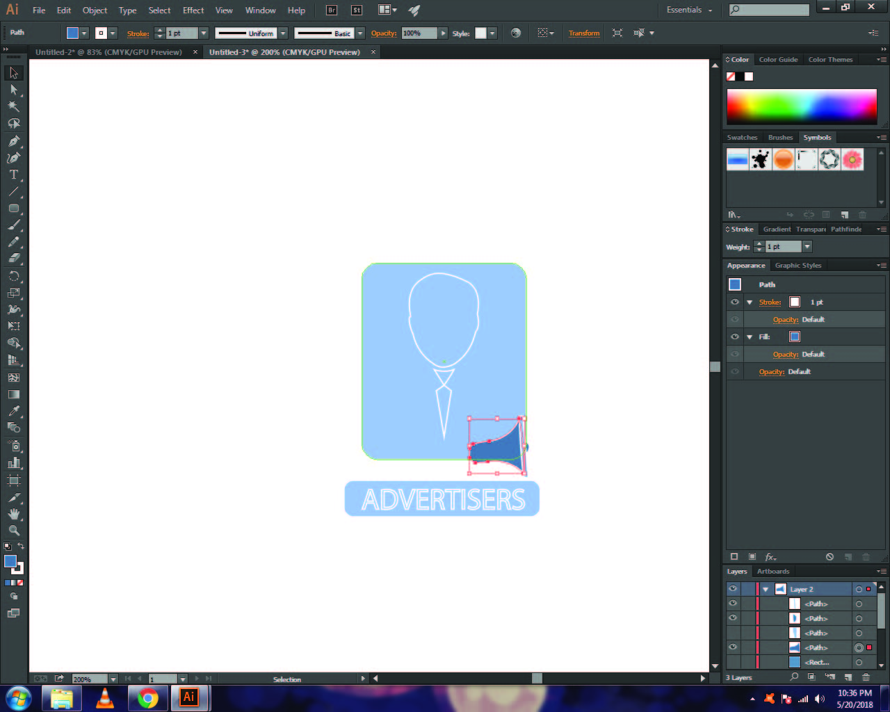The width and height of the screenshot is (890, 712).
Task: Open the Window menu
Action: coord(260,10)
